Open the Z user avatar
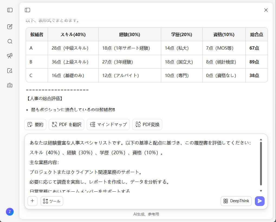Image resolution: width=276 pixels, height=222 pixels. coord(10,212)
